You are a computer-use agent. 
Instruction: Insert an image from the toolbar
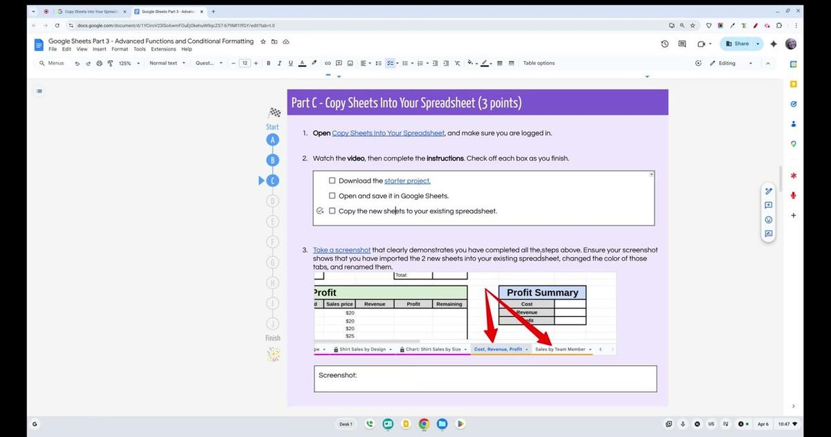click(x=350, y=63)
